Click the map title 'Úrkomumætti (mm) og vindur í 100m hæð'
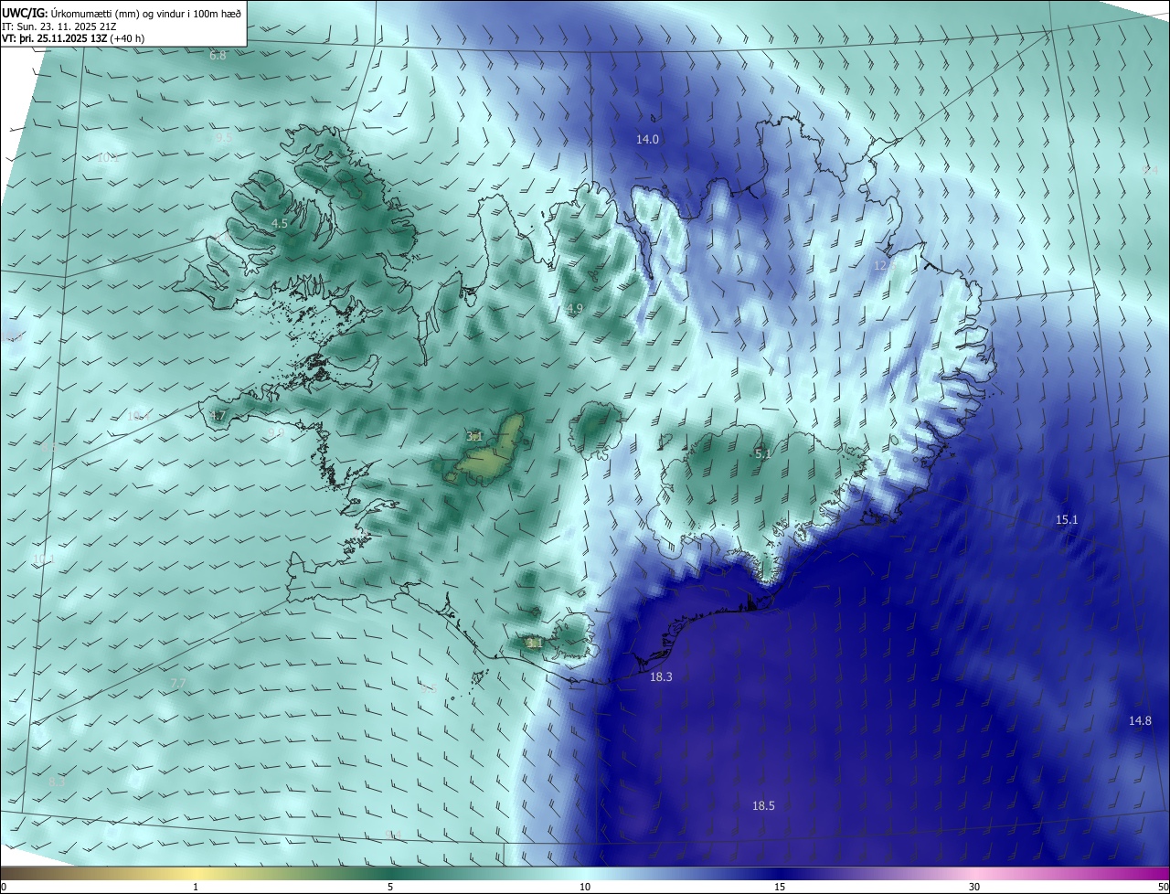The height and width of the screenshot is (894, 1170). tap(148, 14)
